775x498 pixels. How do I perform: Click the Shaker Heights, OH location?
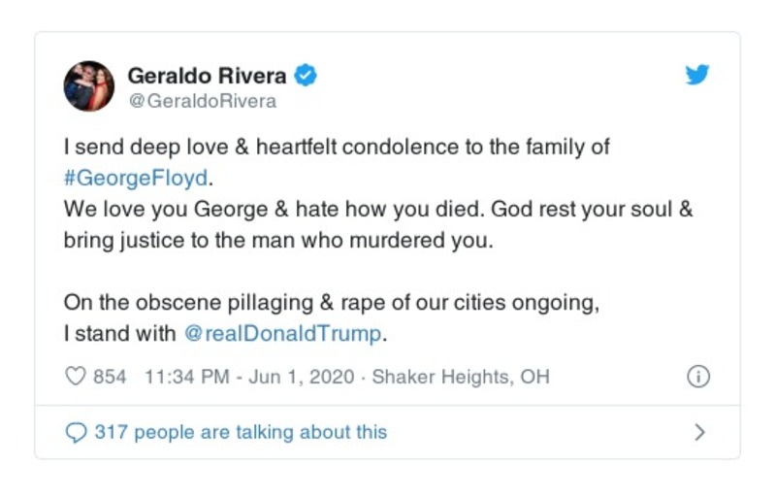[x=460, y=377]
